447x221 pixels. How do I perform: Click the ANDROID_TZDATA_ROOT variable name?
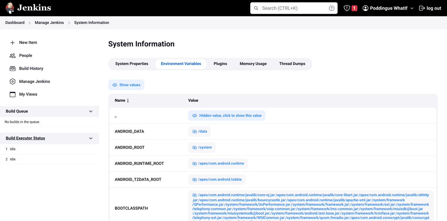pos(138,179)
